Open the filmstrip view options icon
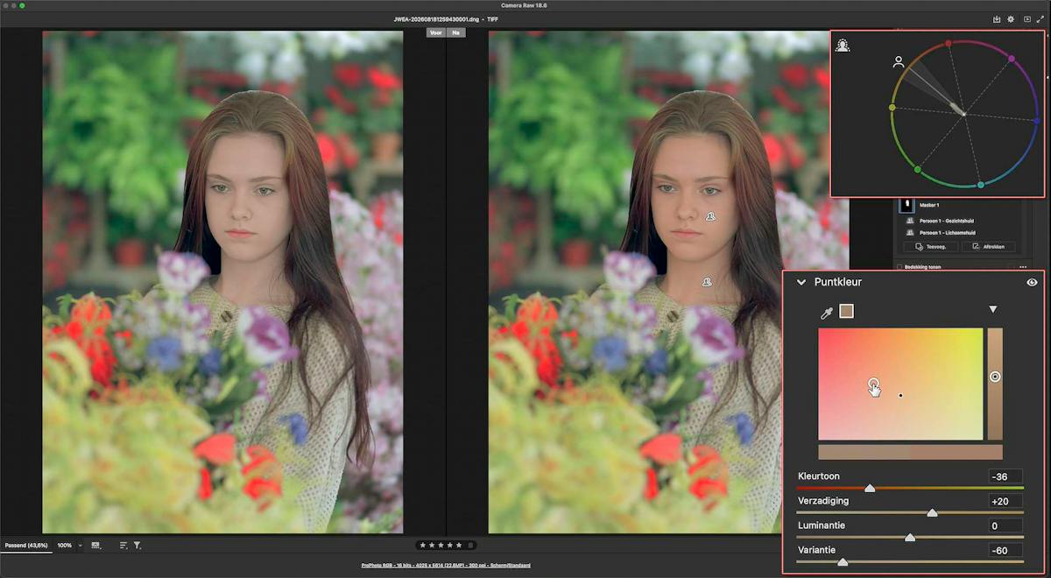 coord(95,546)
